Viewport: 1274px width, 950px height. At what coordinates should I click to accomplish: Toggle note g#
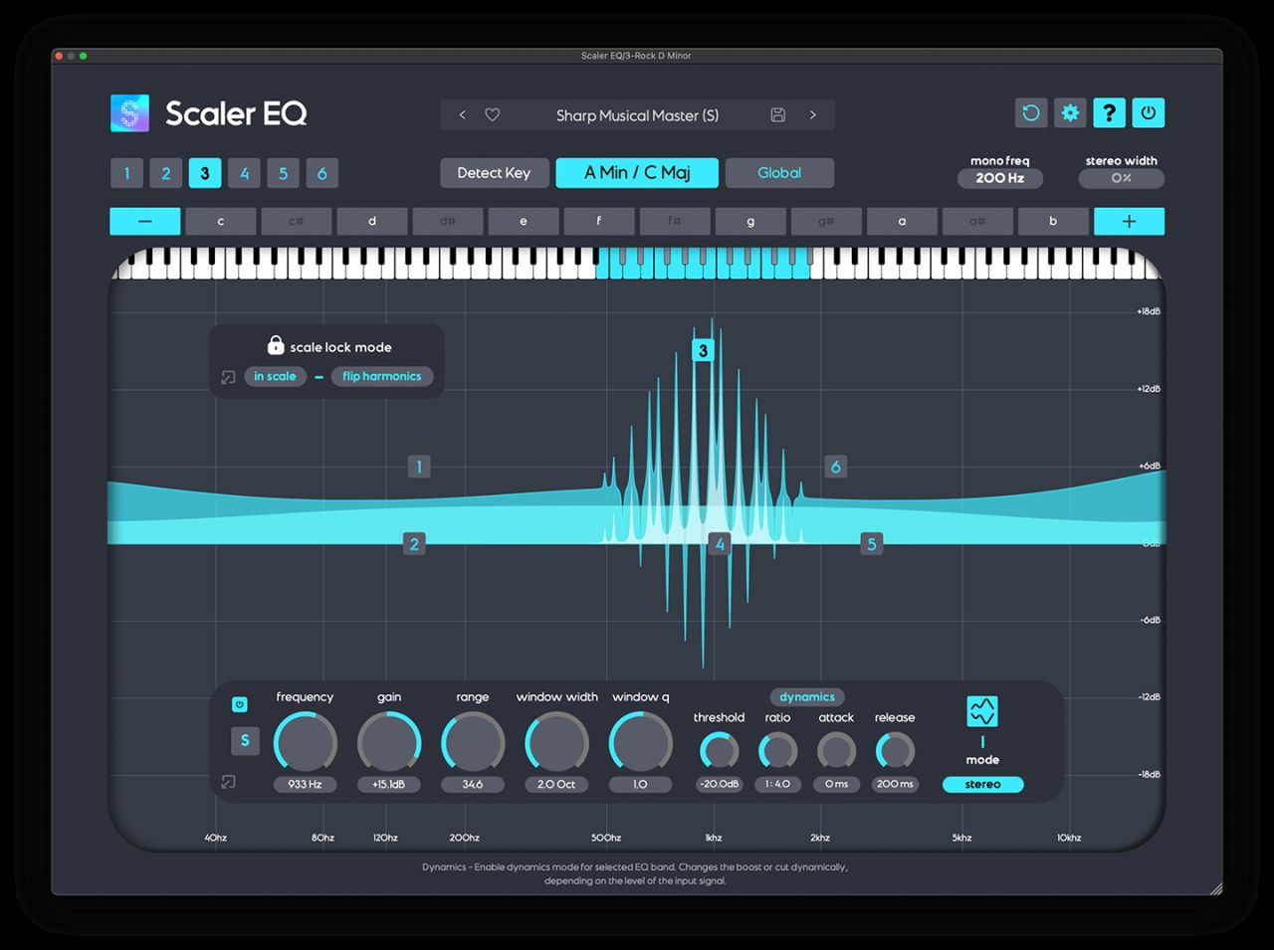tap(826, 221)
